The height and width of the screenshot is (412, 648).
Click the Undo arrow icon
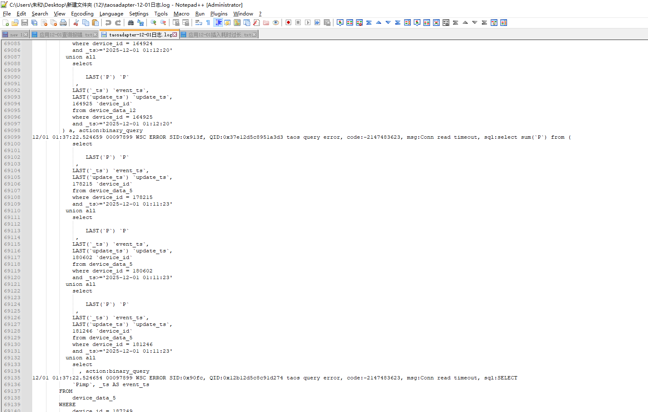108,23
